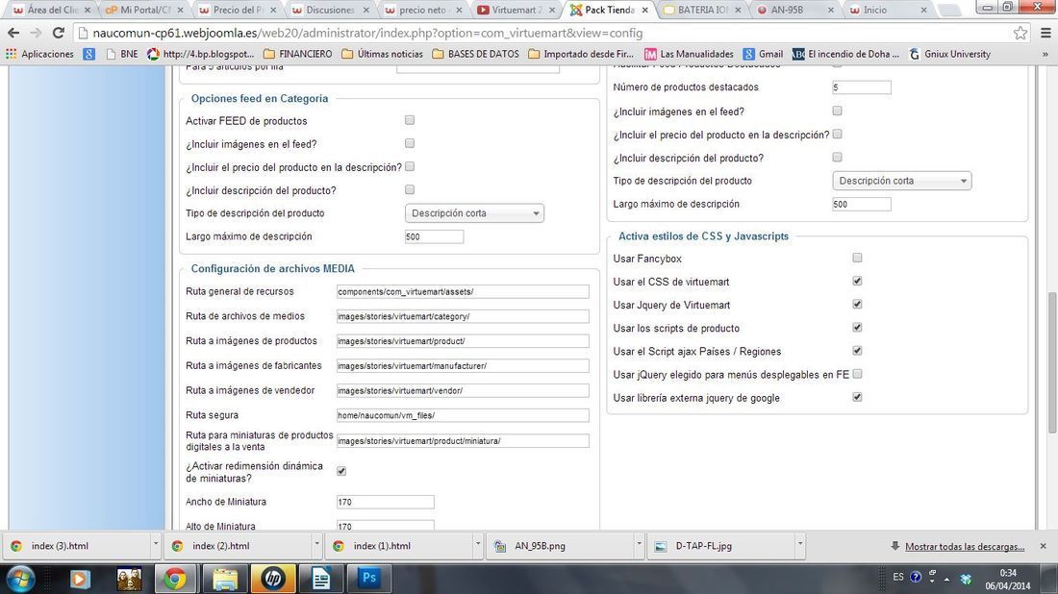Open Chrome from the taskbar
This screenshot has width=1058, height=594.
[x=175, y=579]
